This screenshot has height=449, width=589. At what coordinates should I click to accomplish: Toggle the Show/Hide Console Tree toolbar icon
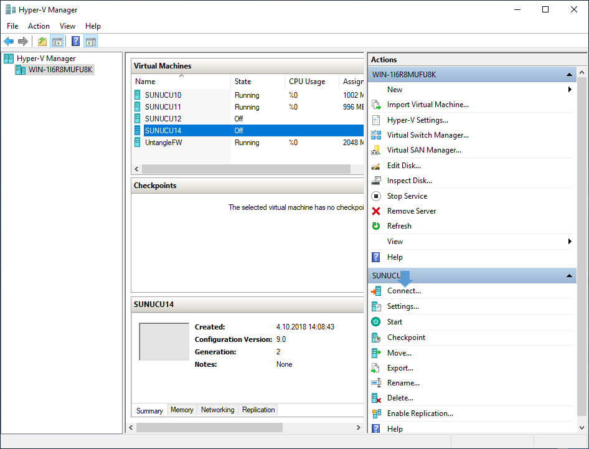57,41
